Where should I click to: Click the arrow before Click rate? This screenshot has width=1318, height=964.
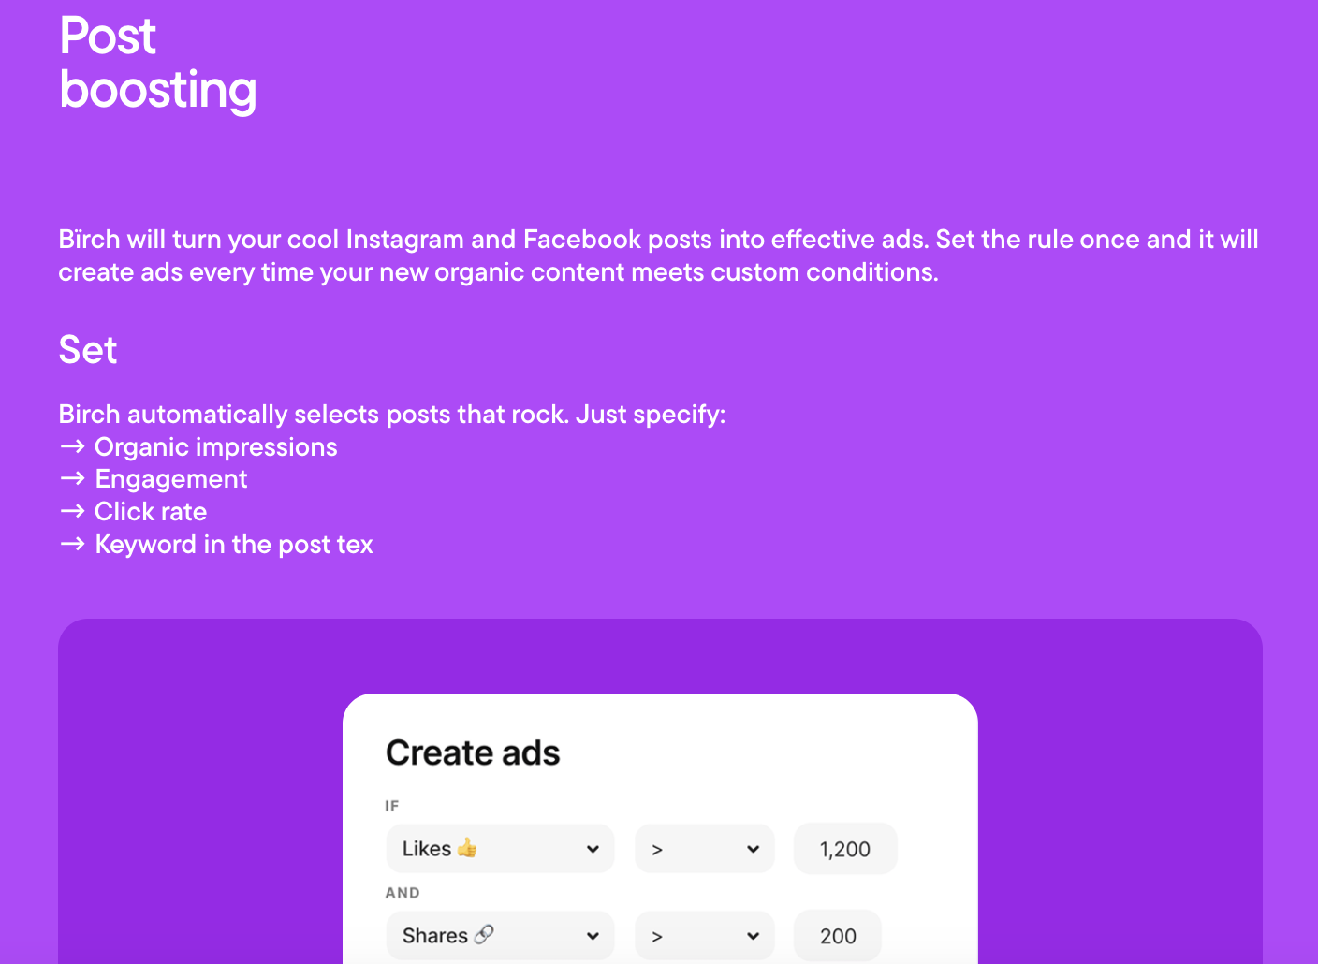click(72, 511)
